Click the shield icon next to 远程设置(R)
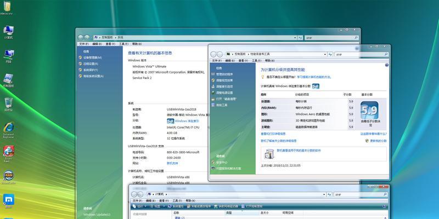439x219 pixels. pos(80,64)
